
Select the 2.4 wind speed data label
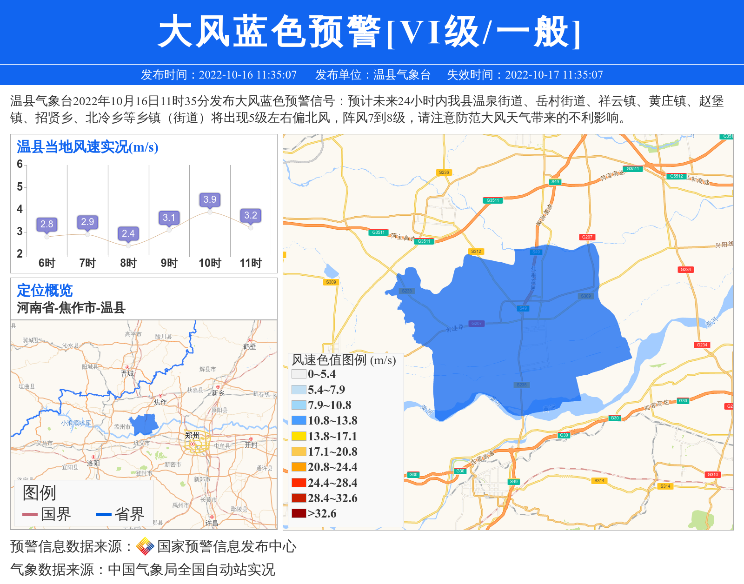click(128, 233)
